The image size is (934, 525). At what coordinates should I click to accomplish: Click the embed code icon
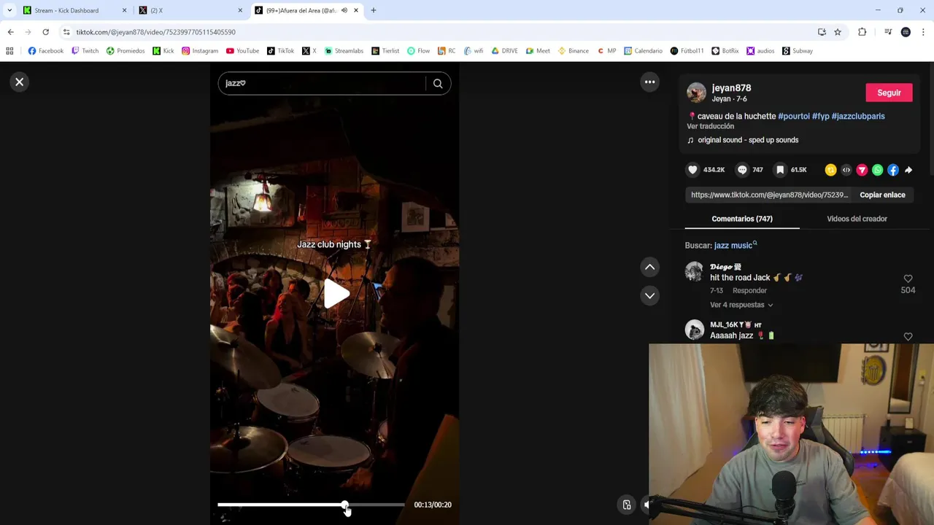846,170
